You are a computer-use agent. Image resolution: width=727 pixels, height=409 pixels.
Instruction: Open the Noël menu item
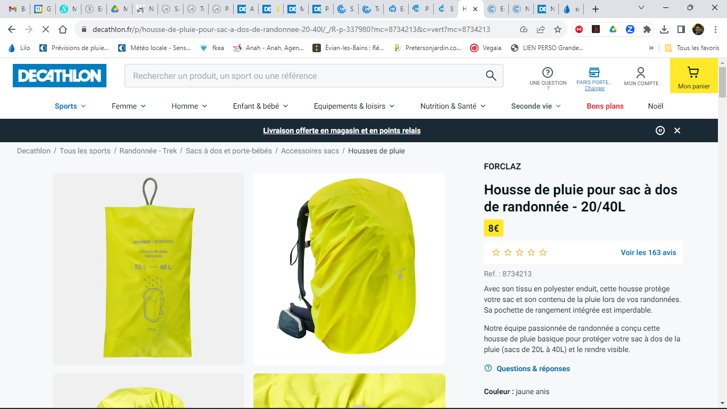pos(655,106)
